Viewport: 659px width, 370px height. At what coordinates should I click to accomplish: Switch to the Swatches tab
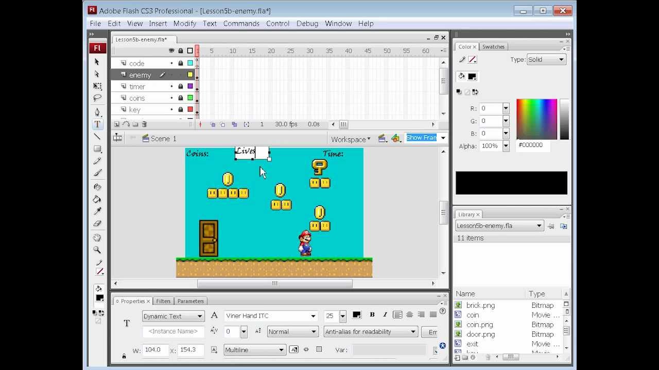pos(493,47)
